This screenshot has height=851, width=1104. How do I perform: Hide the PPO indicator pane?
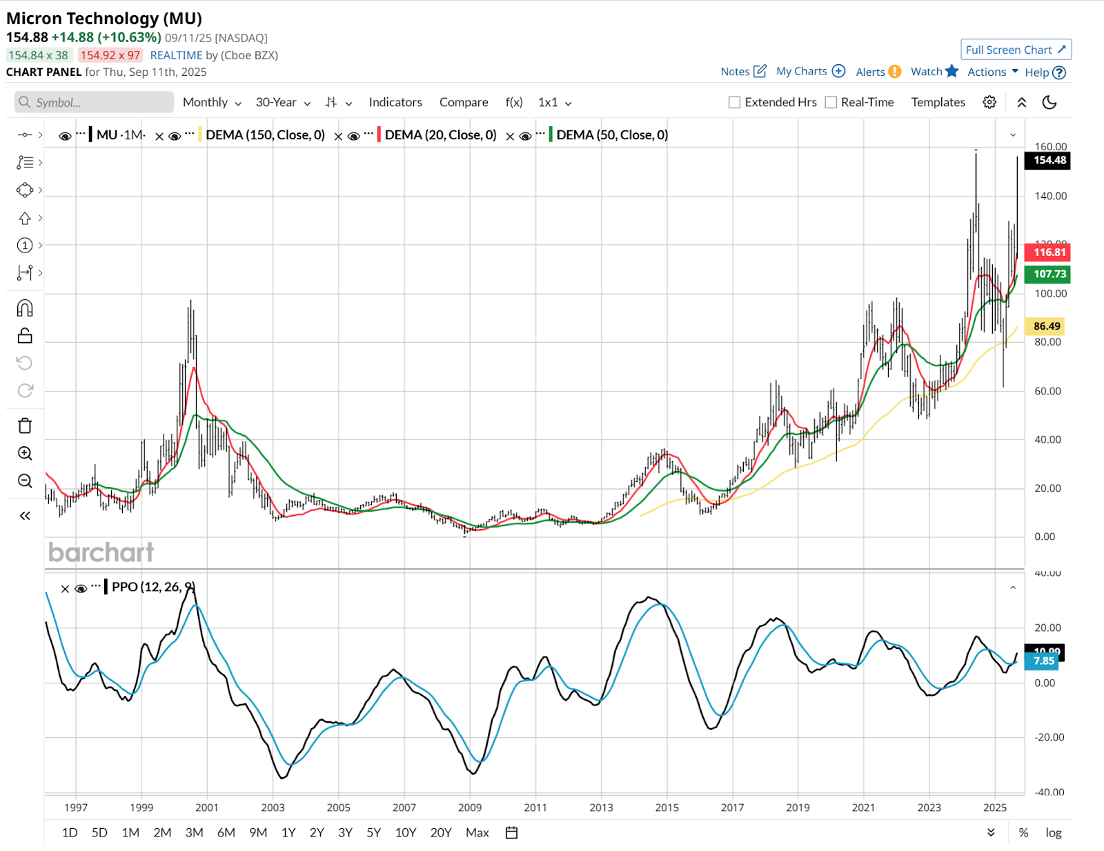(x=81, y=588)
